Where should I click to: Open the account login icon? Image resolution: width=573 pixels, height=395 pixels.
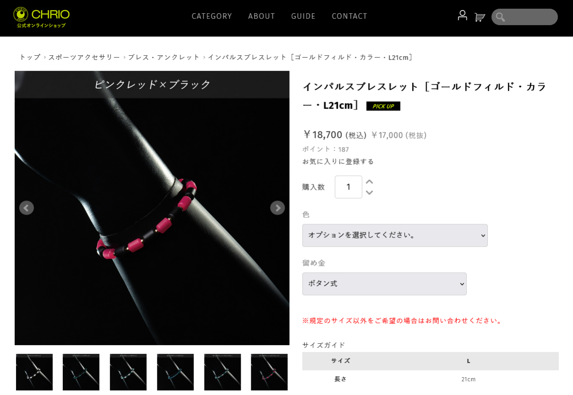coord(463,16)
